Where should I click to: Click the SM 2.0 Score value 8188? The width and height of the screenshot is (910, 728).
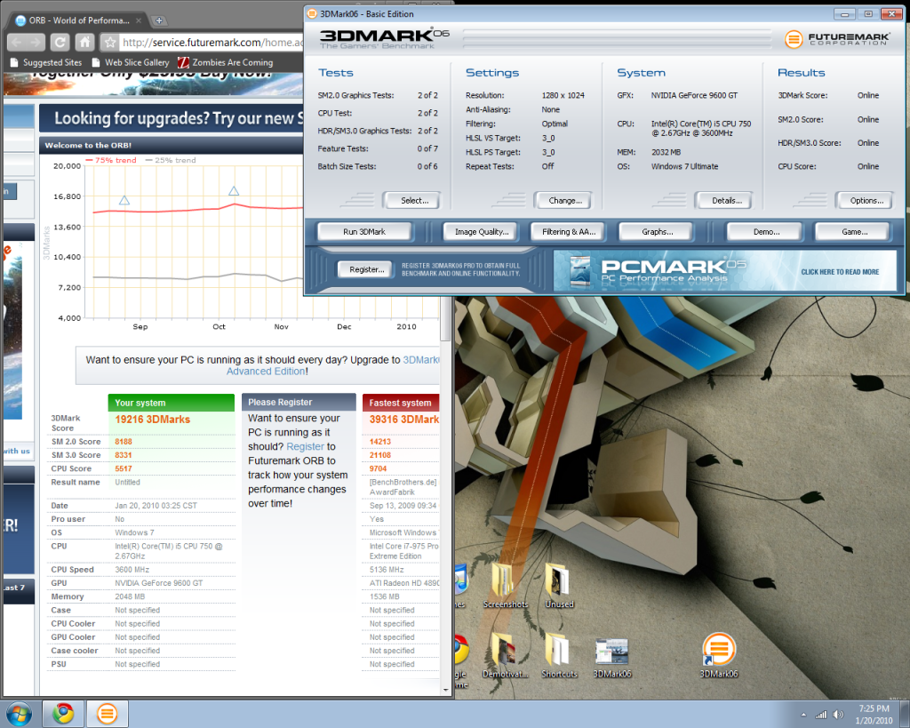coord(123,442)
